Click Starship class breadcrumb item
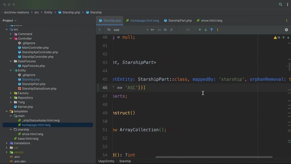291x164 pixels. tap(94, 12)
